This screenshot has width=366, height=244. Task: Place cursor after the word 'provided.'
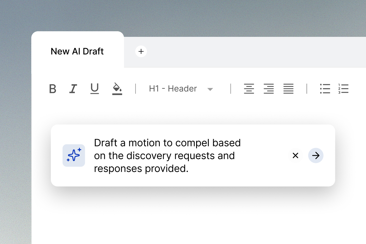click(x=189, y=169)
